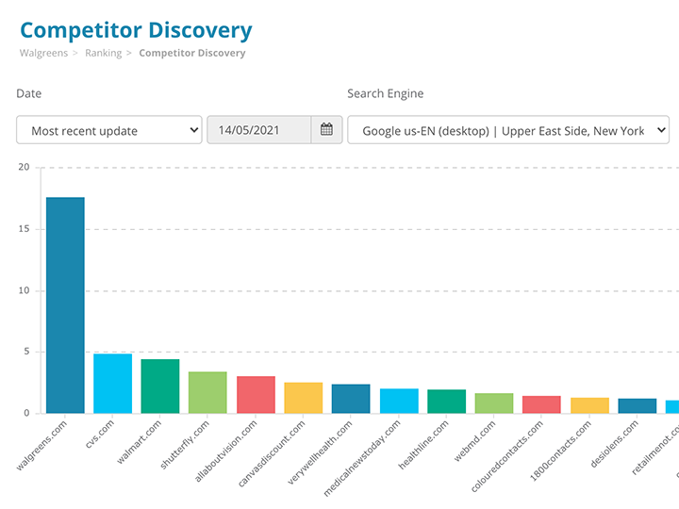Select the medicalnewstoday.com bar

[x=399, y=401]
